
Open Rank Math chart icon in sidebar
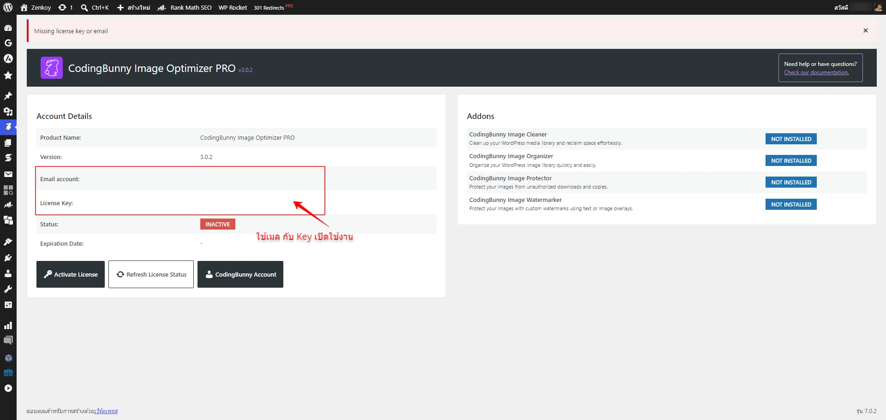point(8,205)
